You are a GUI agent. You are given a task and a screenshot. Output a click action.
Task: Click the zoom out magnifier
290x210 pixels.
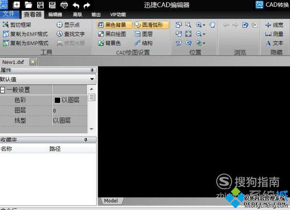199,34
